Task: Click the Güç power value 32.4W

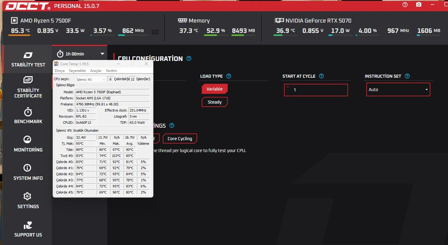Action: point(86,137)
